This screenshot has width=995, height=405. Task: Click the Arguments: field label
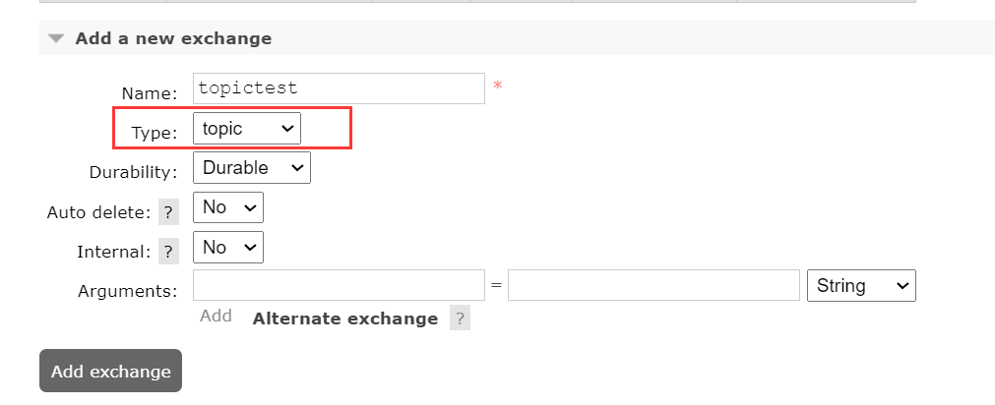pos(128,291)
